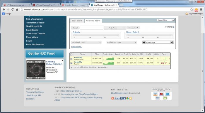Screen dimensions: 205x113
Task: Step the Date Range back with the left arrow
Action: [144, 43]
